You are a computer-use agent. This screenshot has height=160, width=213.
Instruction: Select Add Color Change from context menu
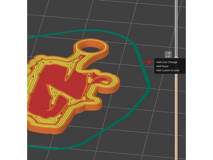point(167,62)
